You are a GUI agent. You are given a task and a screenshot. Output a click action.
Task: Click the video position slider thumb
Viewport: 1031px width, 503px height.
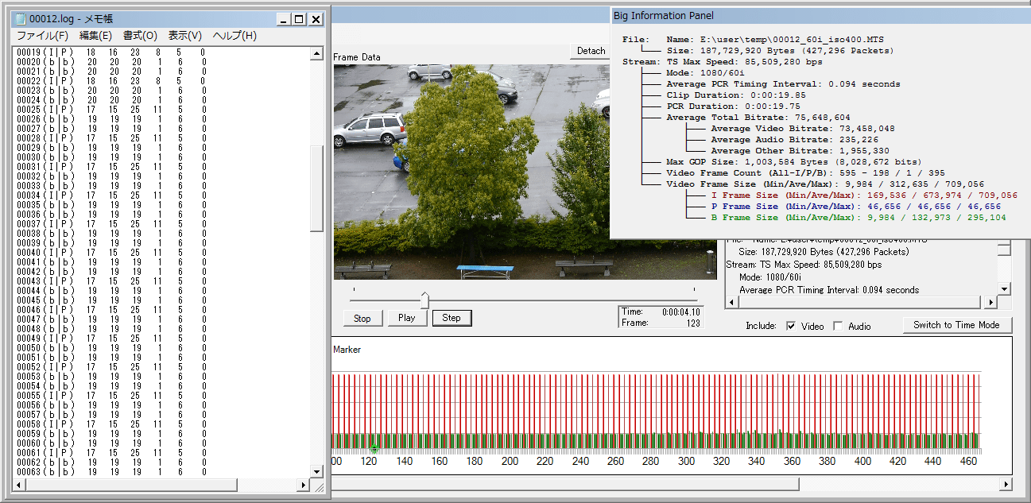(x=424, y=300)
